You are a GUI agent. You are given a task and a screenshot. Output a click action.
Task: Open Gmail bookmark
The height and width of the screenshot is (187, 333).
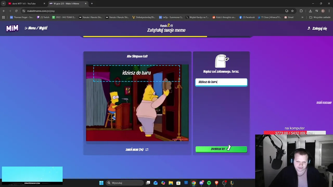(289, 17)
